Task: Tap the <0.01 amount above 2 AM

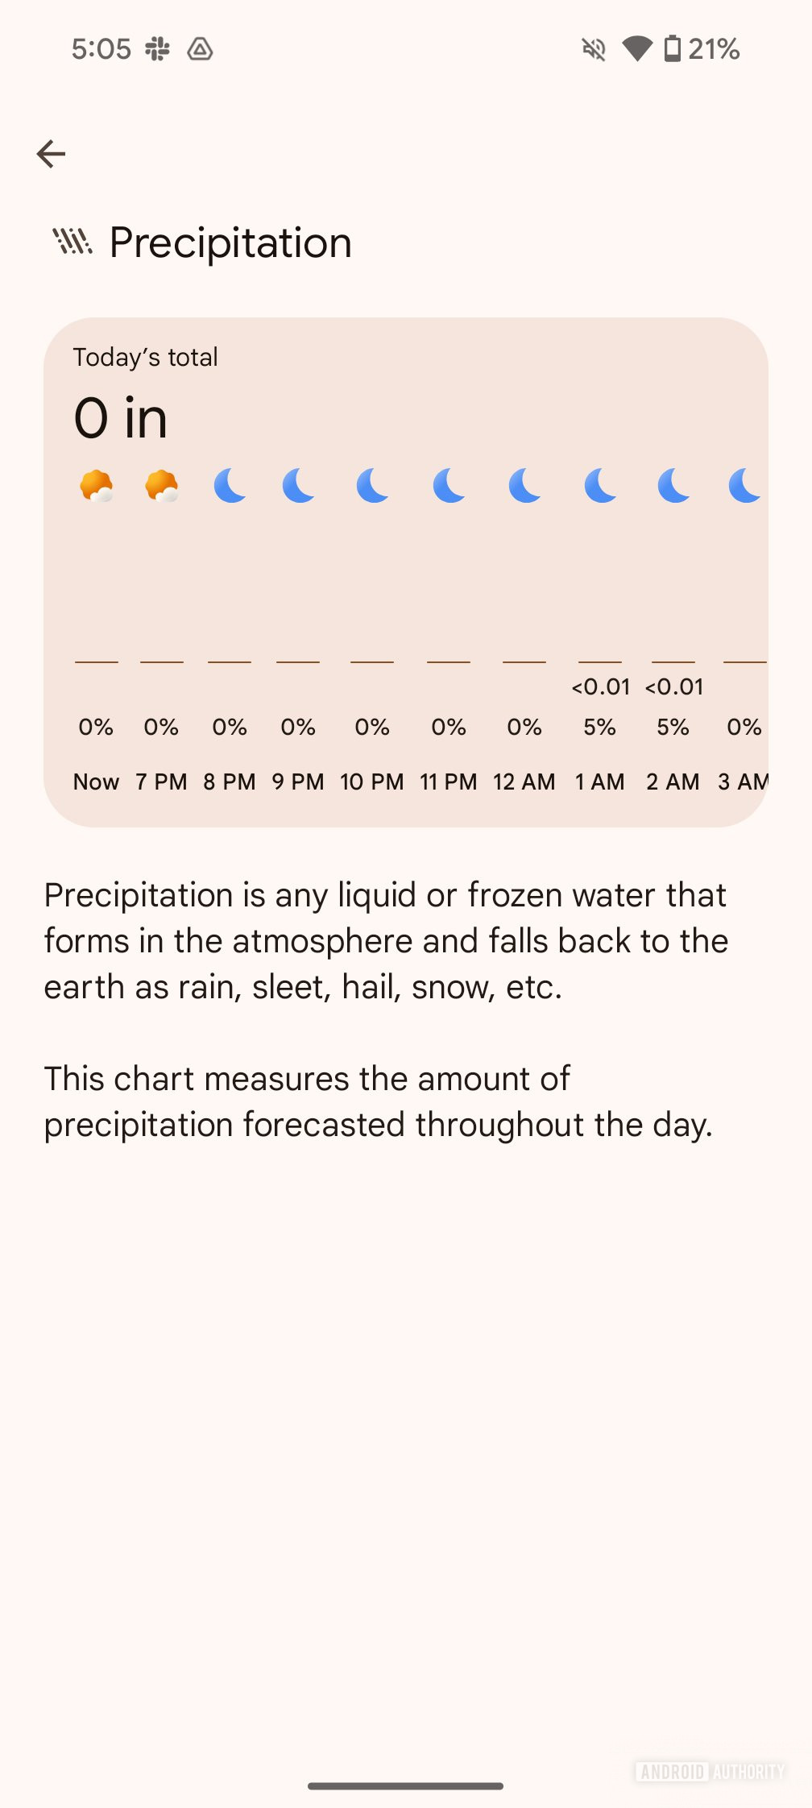Action: click(674, 687)
